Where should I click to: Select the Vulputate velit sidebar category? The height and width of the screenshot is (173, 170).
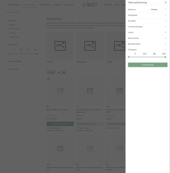(14, 37)
